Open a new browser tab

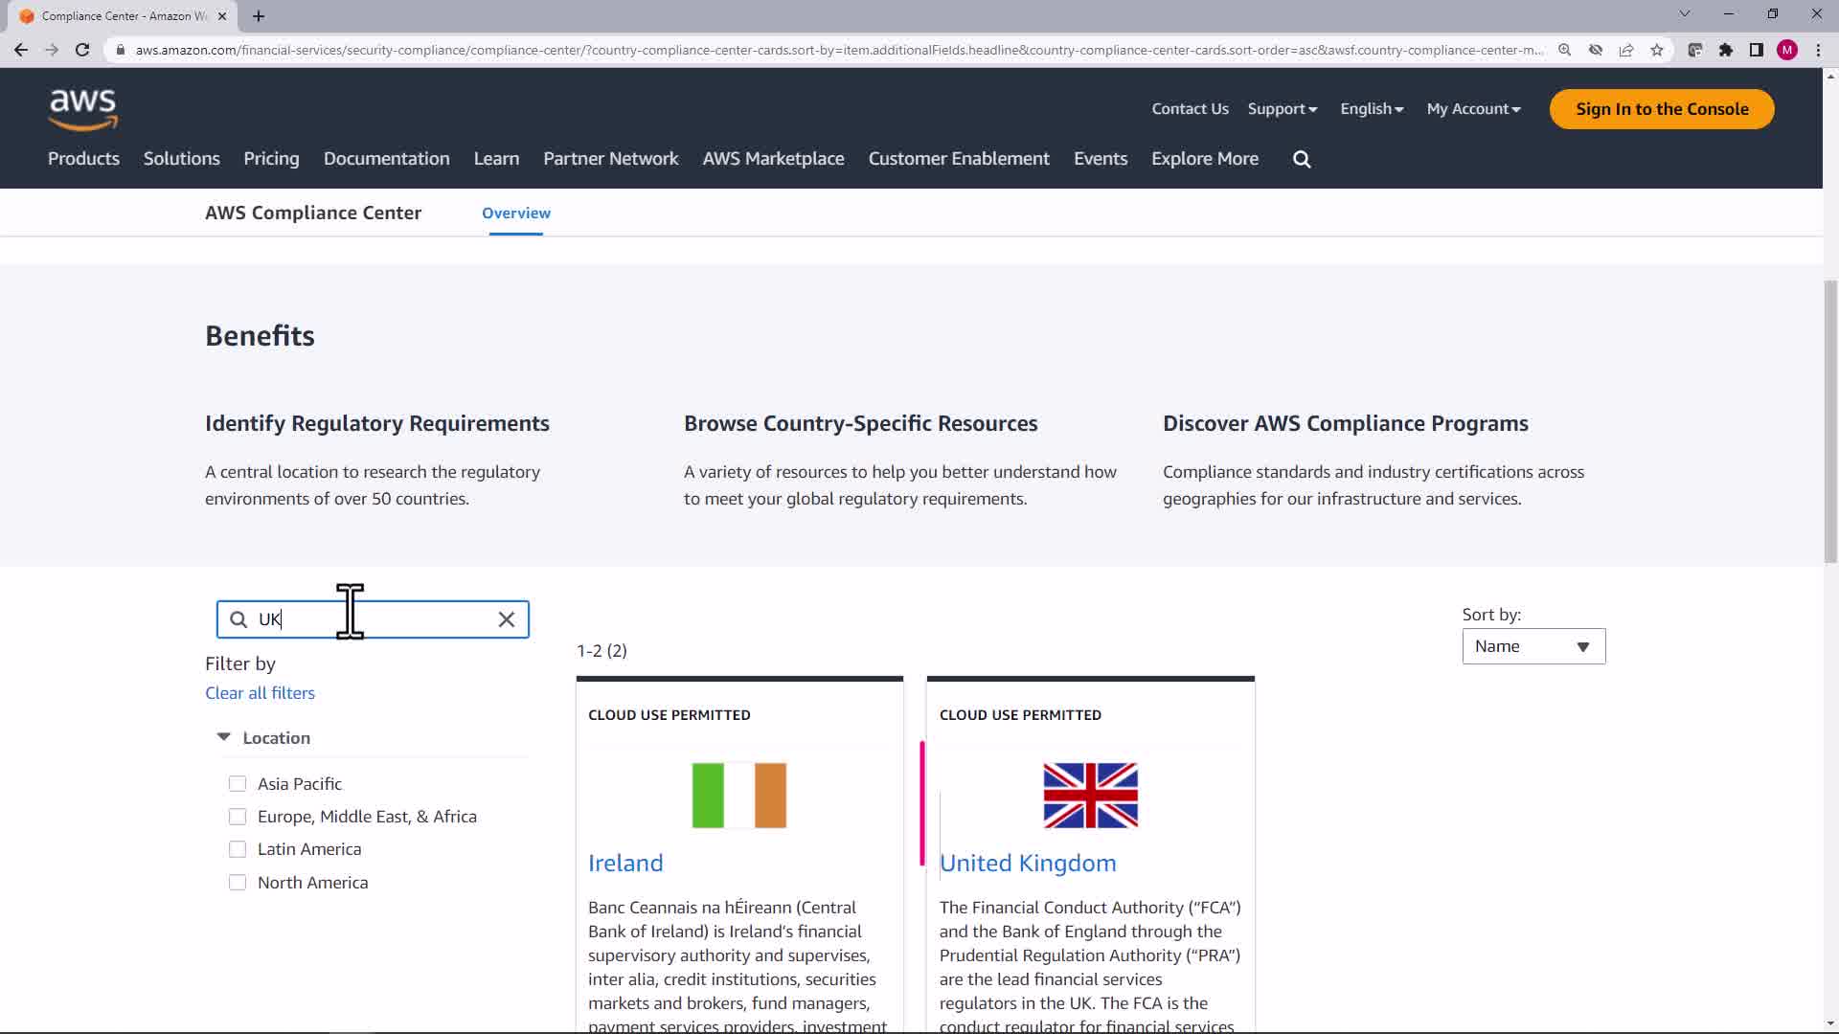[x=259, y=16]
